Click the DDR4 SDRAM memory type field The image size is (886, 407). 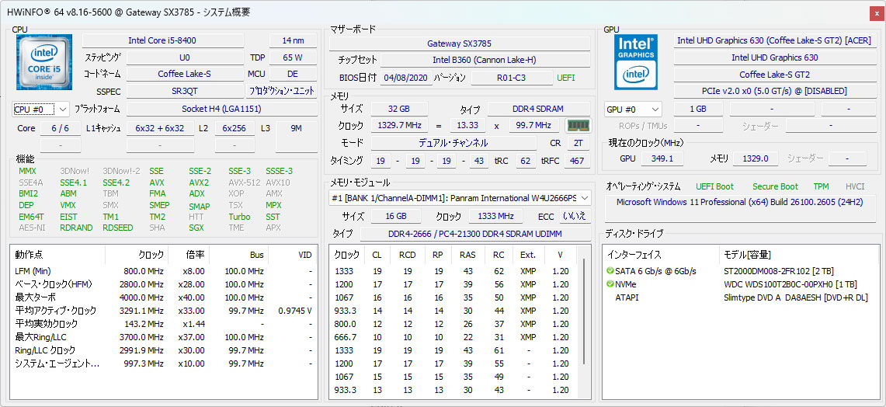coord(539,109)
